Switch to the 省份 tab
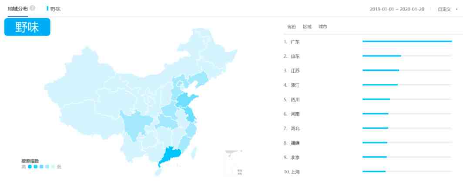 292,26
